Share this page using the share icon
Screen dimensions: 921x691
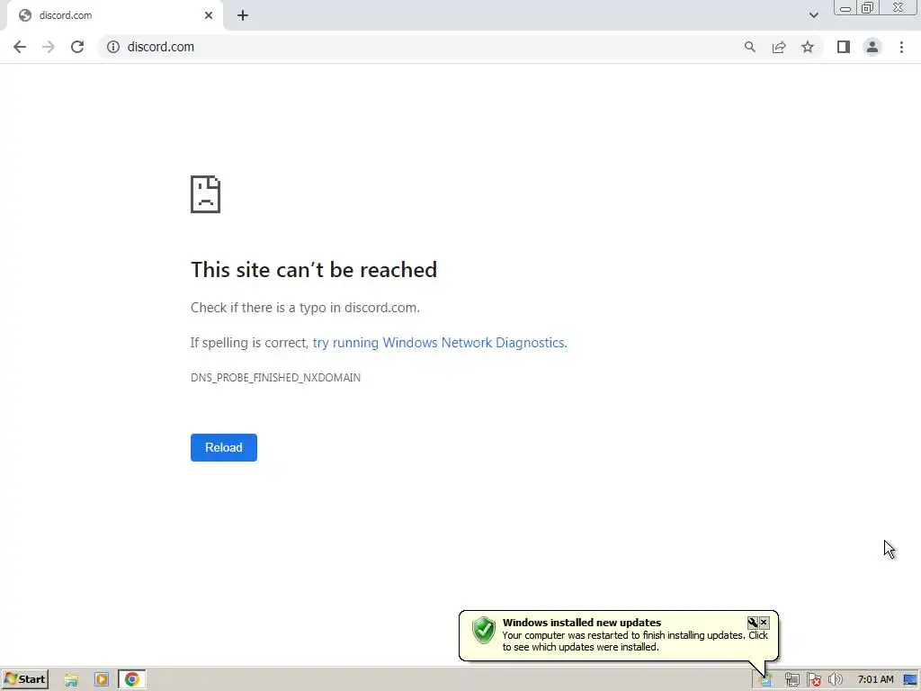[779, 47]
